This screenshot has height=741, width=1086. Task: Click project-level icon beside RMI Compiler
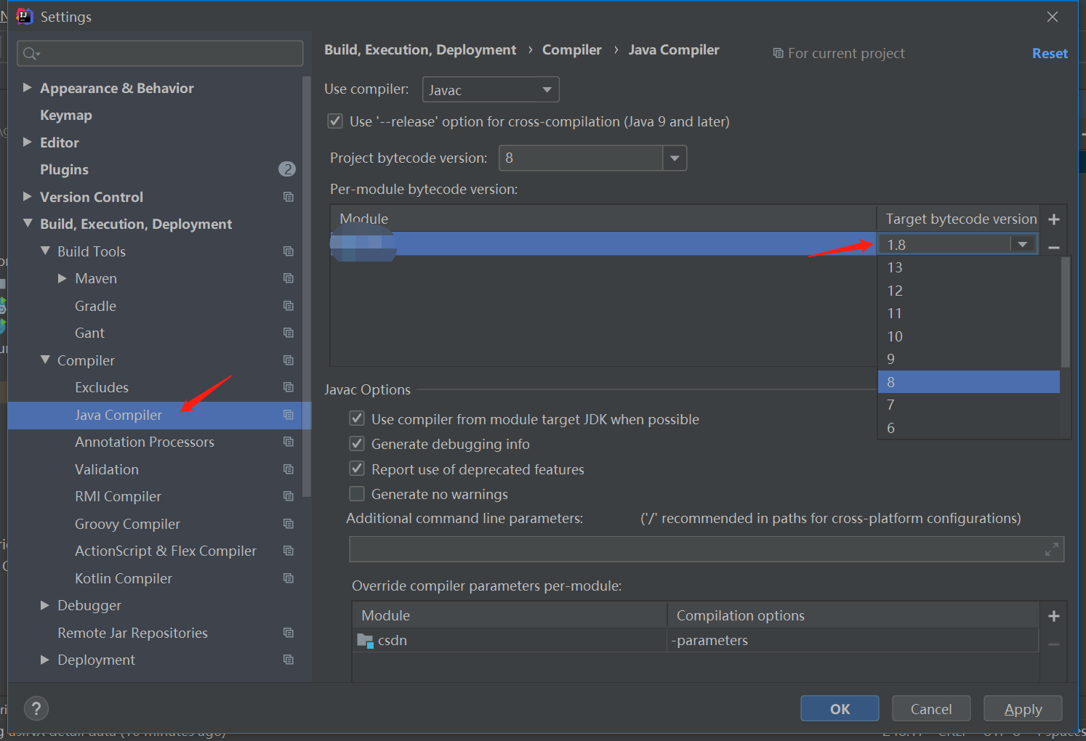289,496
